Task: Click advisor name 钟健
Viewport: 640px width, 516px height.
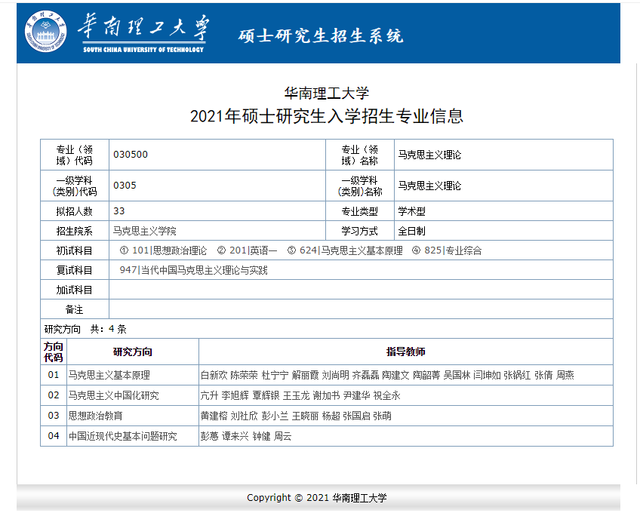Action: click(x=261, y=437)
